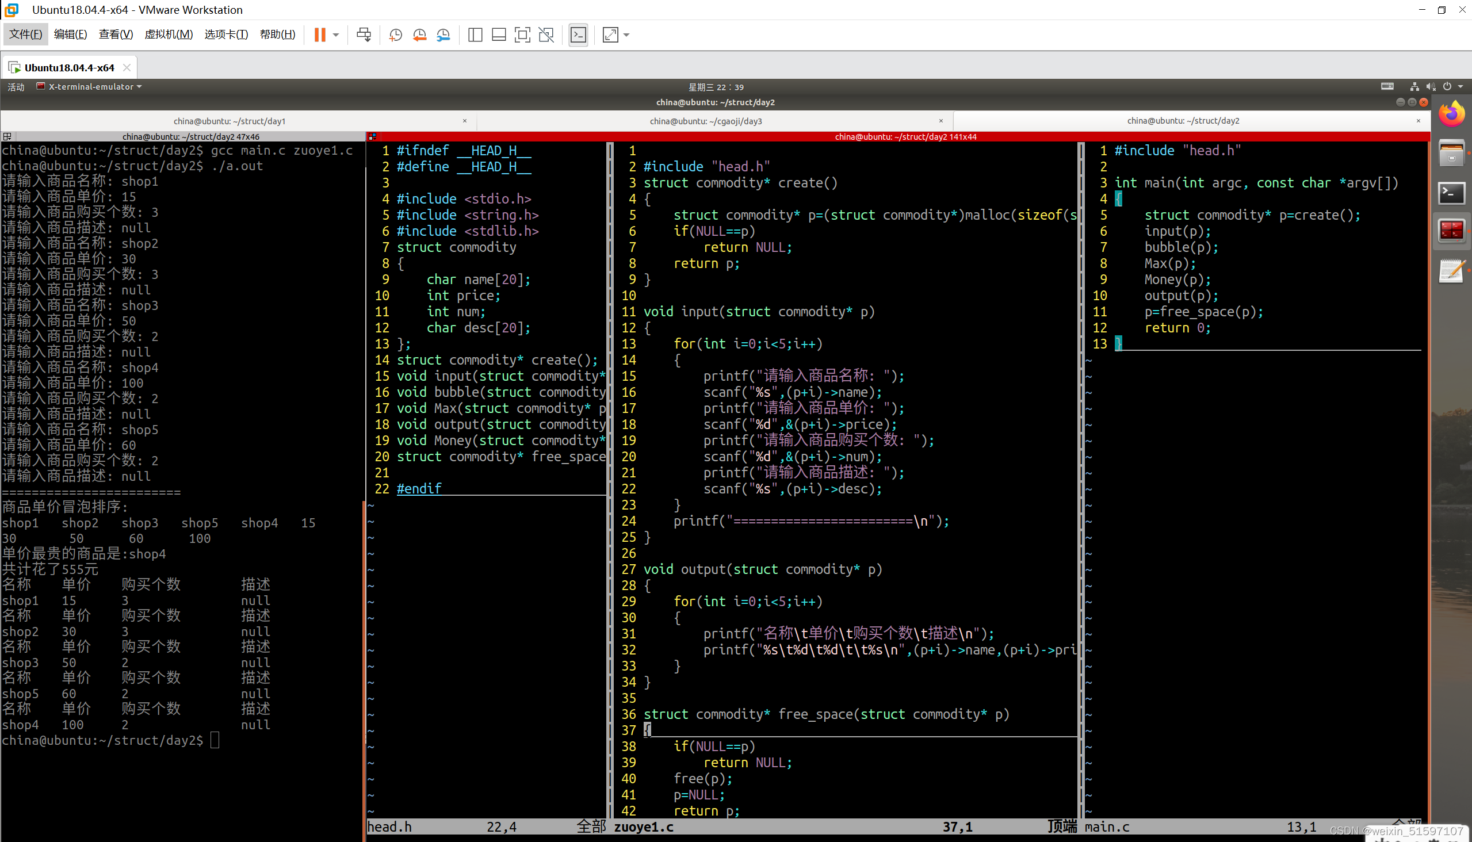Close the Ubuntu18.04.4-x64 VM tab
This screenshot has width=1472, height=842.
coord(127,68)
